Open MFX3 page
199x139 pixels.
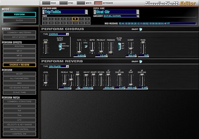20,60
